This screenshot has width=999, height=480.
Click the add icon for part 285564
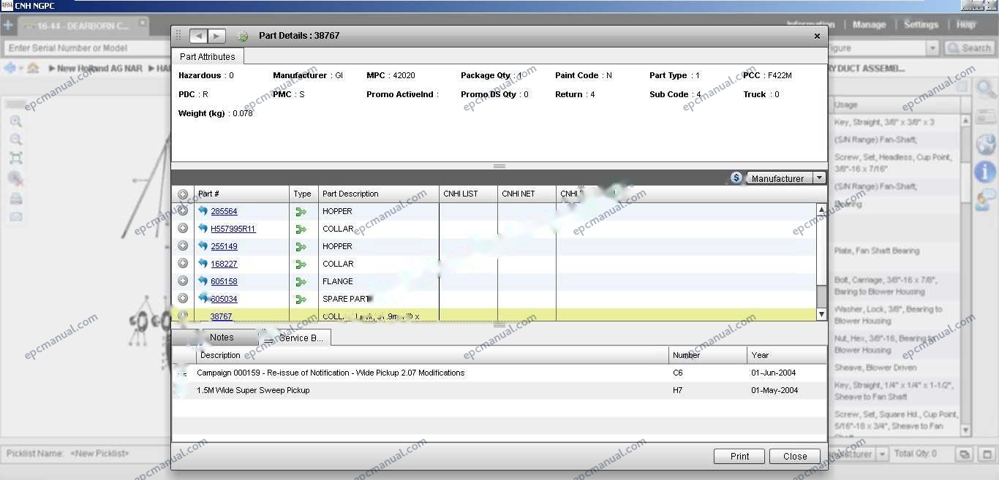(183, 211)
